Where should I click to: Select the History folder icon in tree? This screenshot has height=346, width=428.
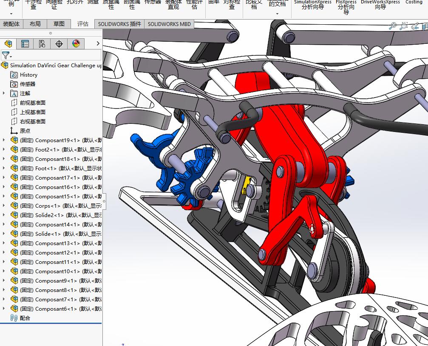[x=14, y=75]
